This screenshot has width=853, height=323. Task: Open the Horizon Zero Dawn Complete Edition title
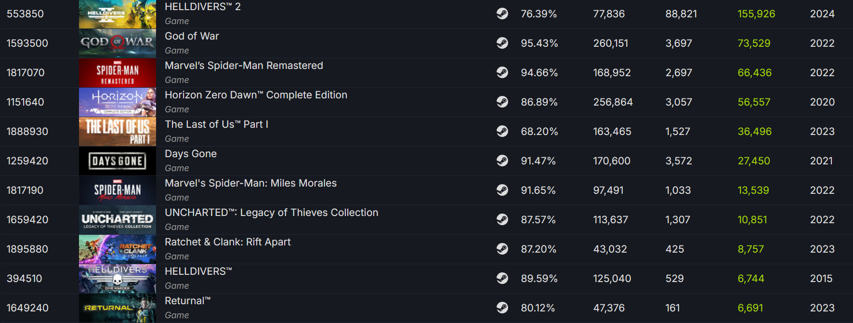click(x=256, y=95)
